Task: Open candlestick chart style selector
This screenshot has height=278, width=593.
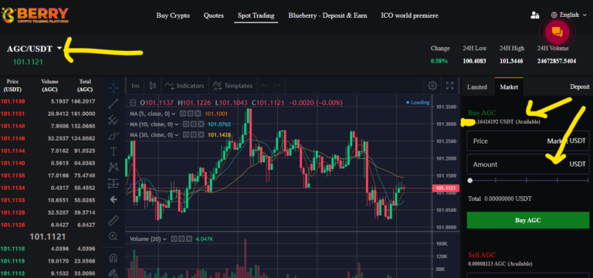Action: pos(153,86)
